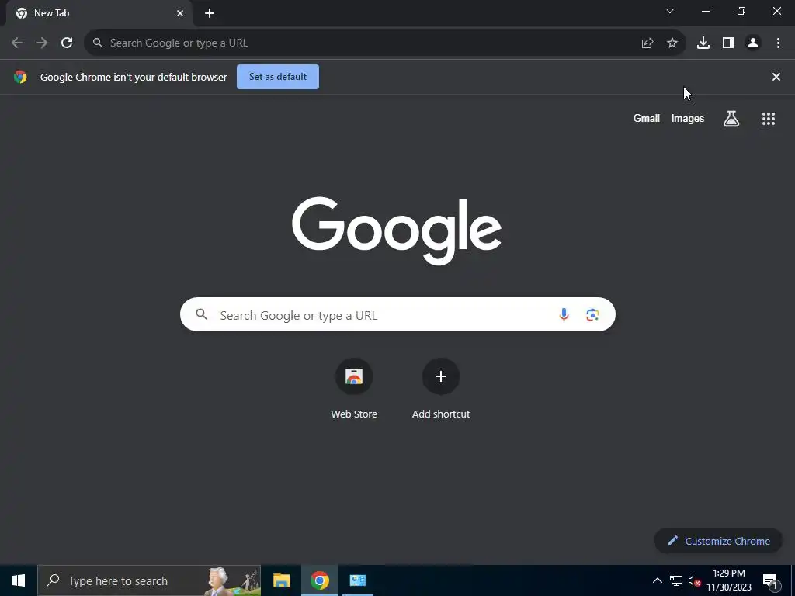This screenshot has width=795, height=596.
Task: Open the clock showing 1:29 PM
Action: (x=729, y=580)
